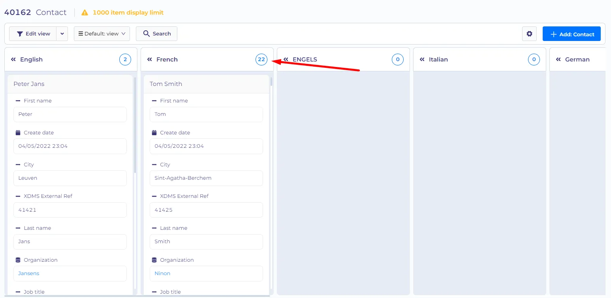Click the horizontal scrollbar at bottom

[137, 296]
